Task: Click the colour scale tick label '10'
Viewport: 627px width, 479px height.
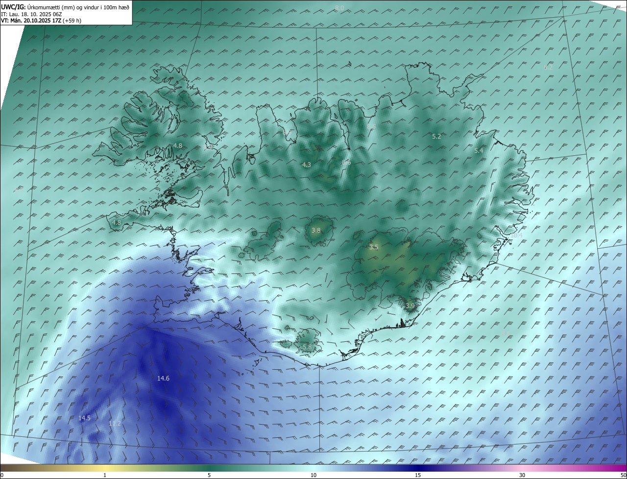Action: pos(313,476)
